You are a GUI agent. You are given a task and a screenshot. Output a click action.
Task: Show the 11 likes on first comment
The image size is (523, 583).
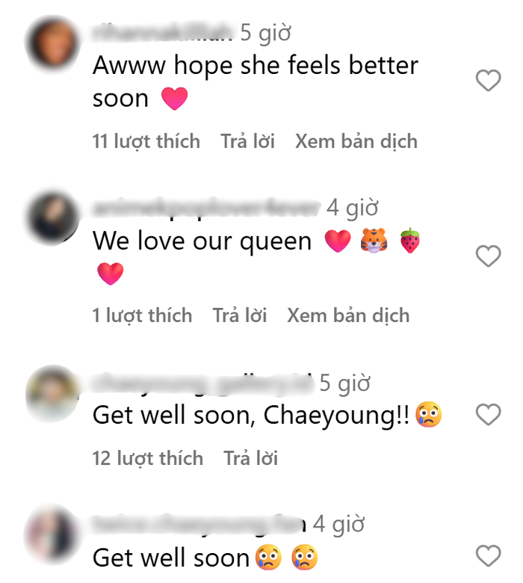pos(146,141)
